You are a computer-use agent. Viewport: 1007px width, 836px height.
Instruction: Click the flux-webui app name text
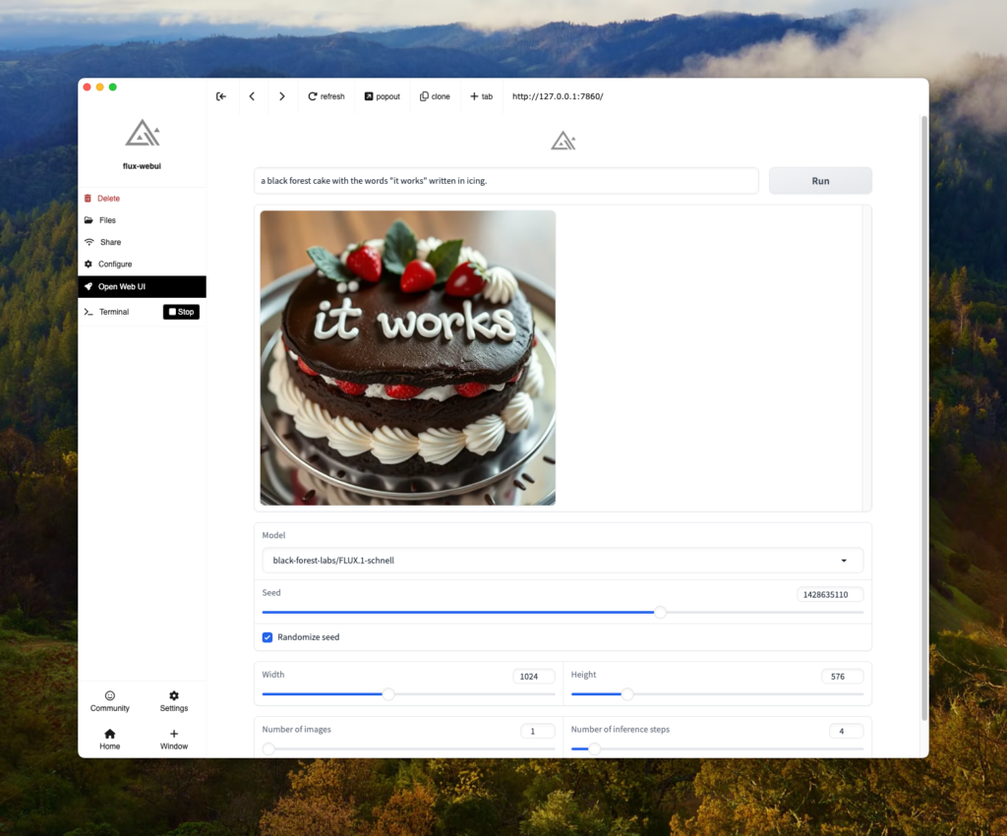[x=142, y=166]
